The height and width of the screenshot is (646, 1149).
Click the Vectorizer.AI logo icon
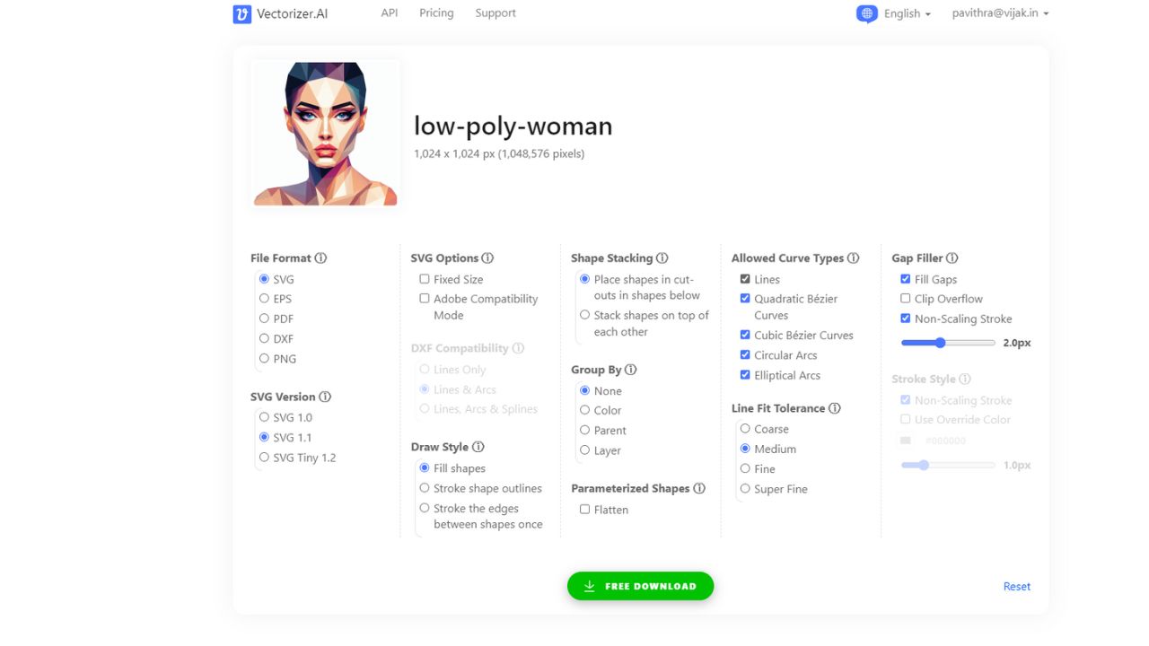coord(241,14)
